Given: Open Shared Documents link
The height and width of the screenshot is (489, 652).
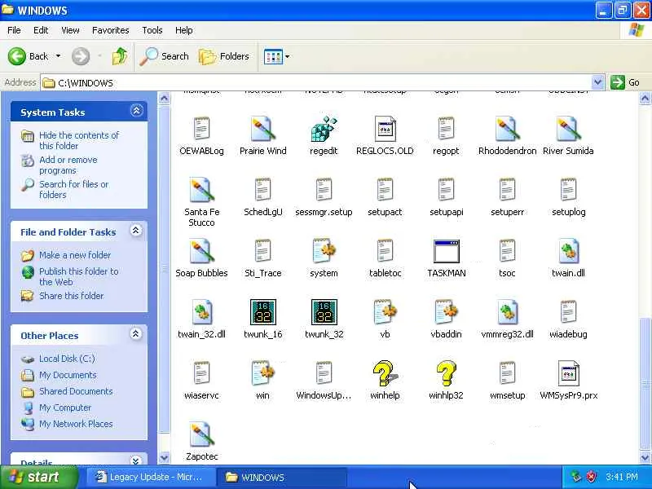Looking at the screenshot, I should coord(76,391).
